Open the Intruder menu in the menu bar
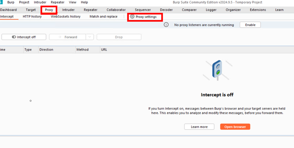Viewport: 294px width, 148px height. tap(40, 2)
